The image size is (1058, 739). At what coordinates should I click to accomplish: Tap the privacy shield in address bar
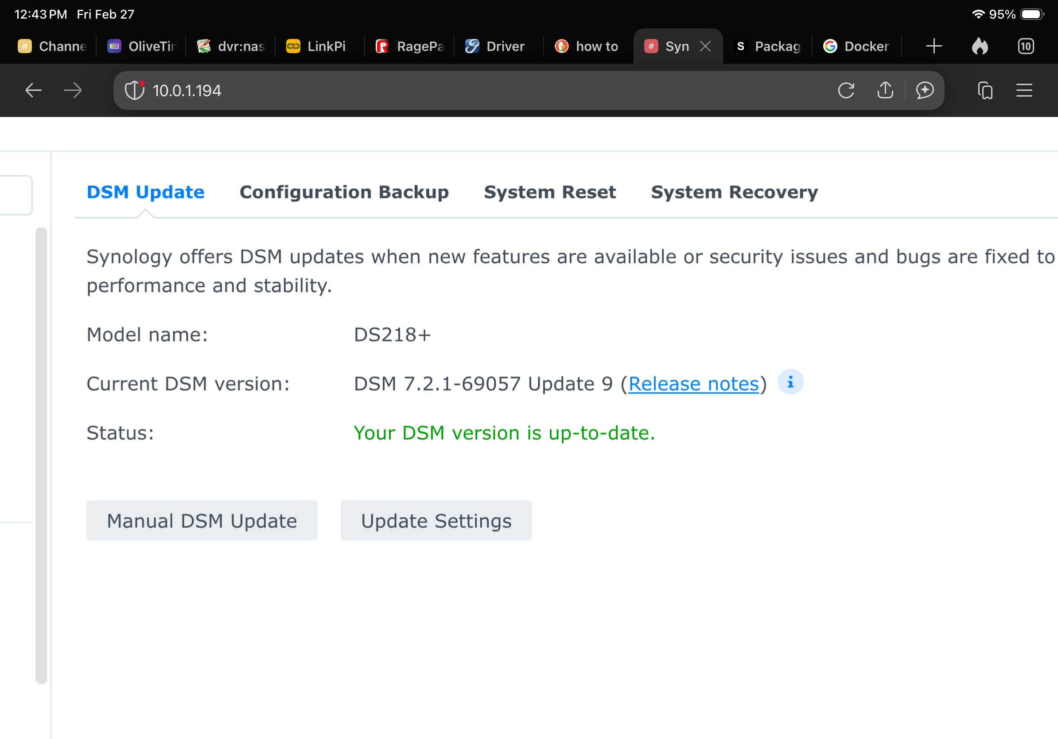pos(135,90)
